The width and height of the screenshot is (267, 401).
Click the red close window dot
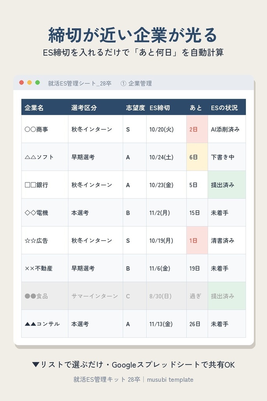22,82
